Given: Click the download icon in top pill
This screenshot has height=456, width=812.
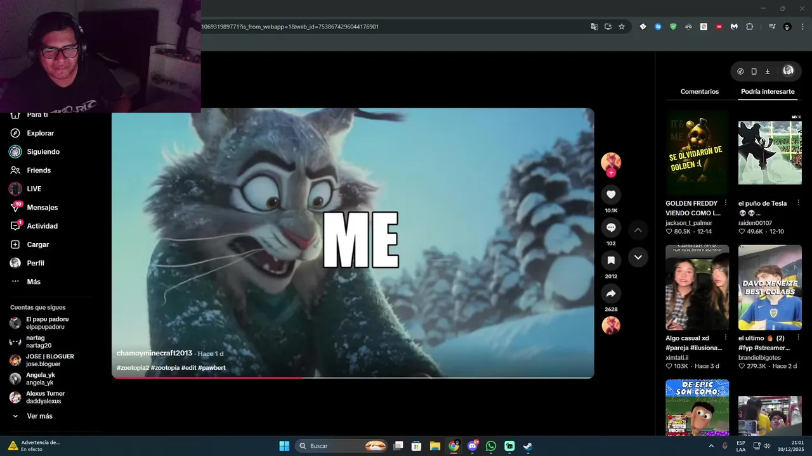Looking at the screenshot, I should (767, 71).
